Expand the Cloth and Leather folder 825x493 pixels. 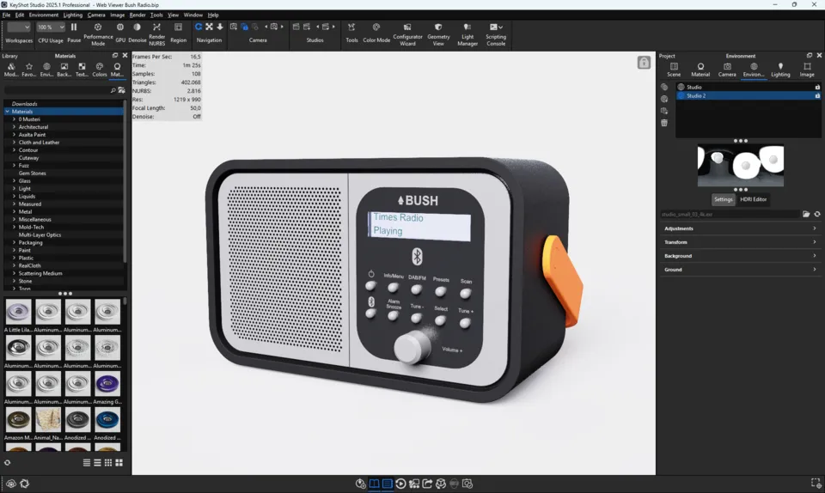coord(15,143)
